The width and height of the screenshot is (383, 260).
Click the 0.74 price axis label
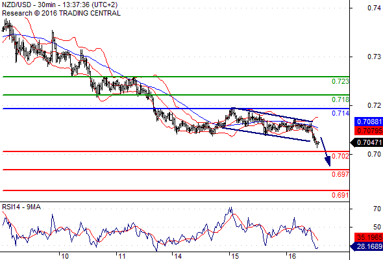374,8
